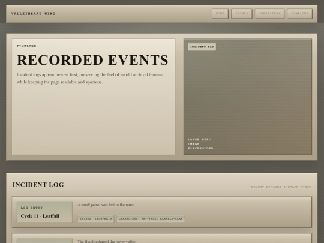This screenshot has height=243, width=324.
Task: Open the Home nav button
Action: [x=220, y=14]
